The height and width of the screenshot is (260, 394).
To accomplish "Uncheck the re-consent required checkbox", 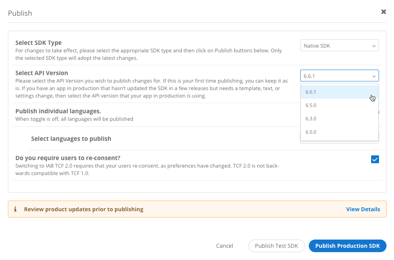I will point(375,159).
